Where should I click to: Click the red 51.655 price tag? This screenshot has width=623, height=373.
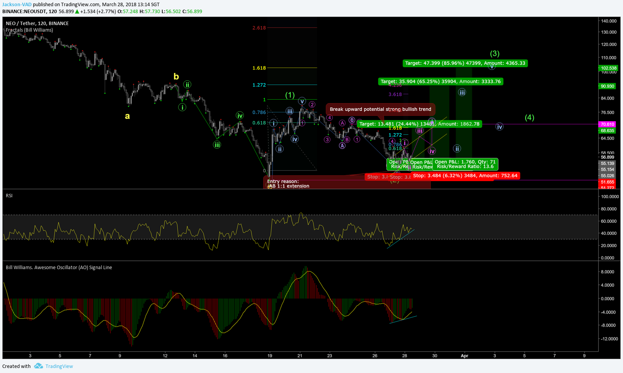pyautogui.click(x=608, y=182)
